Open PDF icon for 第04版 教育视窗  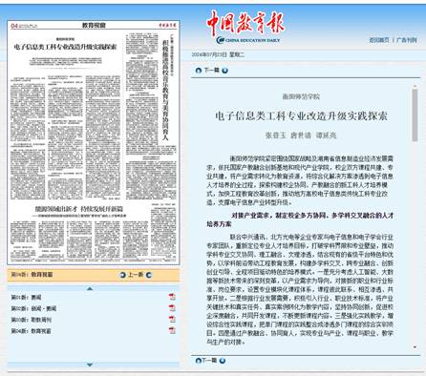coord(172,330)
